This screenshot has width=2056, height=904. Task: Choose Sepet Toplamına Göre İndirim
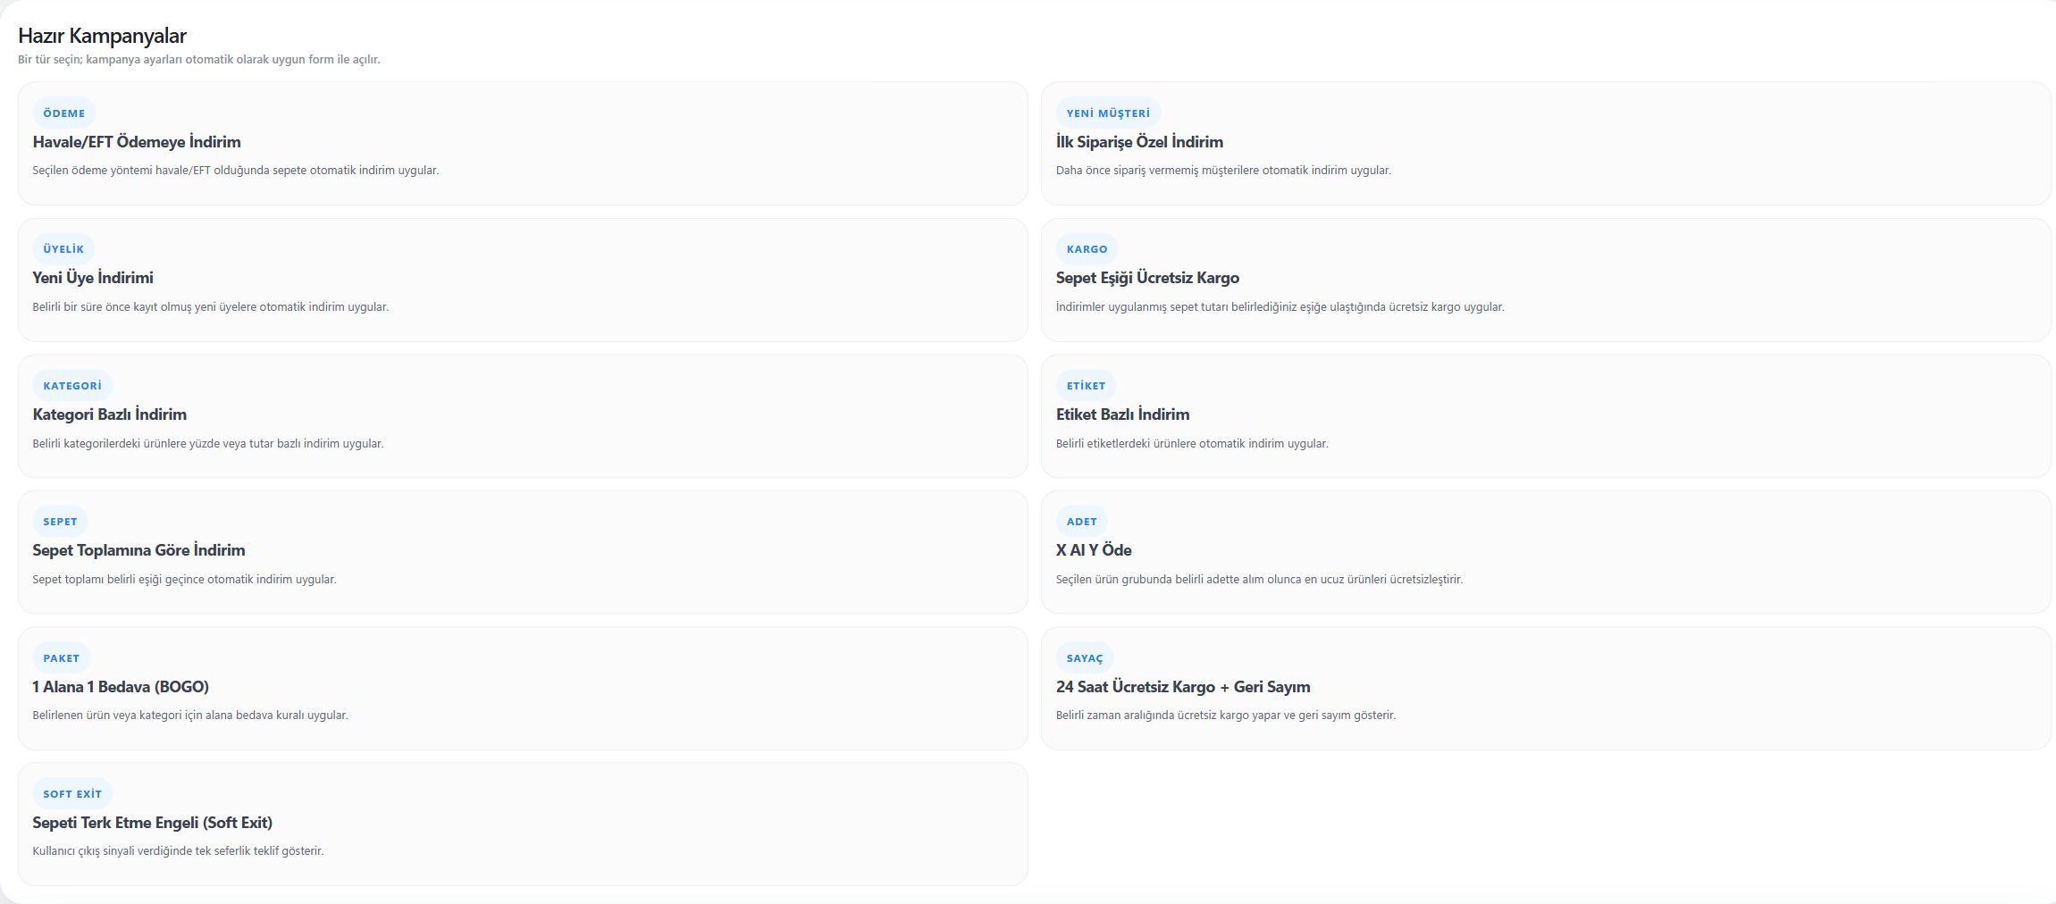[x=523, y=552]
